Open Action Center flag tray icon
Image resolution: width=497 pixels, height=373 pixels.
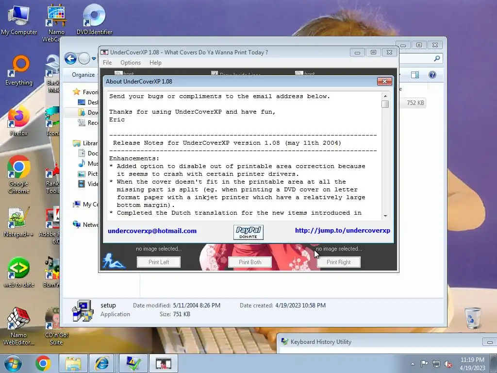click(x=424, y=364)
